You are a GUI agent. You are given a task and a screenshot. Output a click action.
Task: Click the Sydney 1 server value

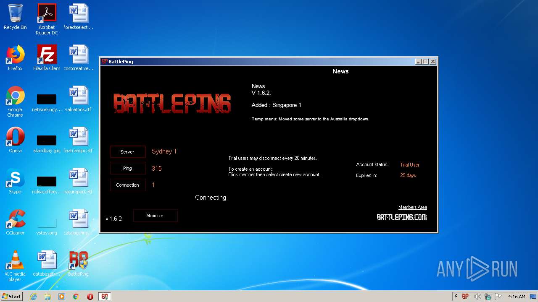[164, 151]
